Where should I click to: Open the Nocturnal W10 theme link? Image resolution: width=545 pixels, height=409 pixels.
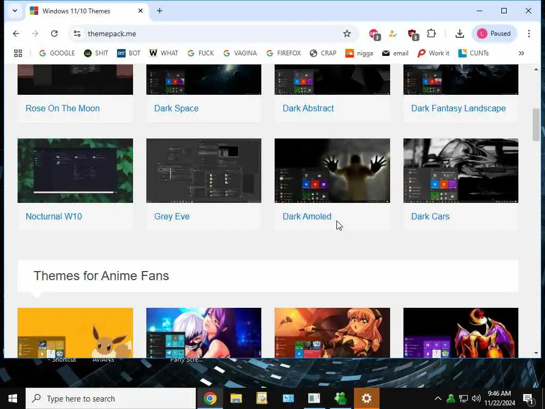(x=54, y=216)
